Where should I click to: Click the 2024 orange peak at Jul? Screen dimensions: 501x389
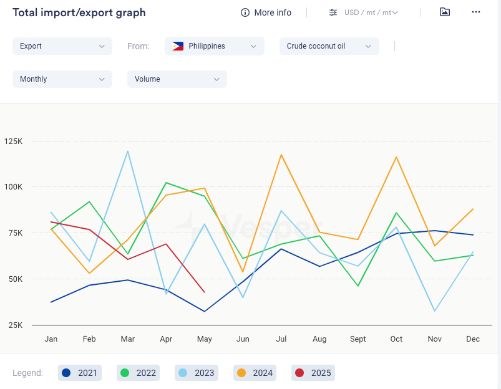[x=281, y=155]
